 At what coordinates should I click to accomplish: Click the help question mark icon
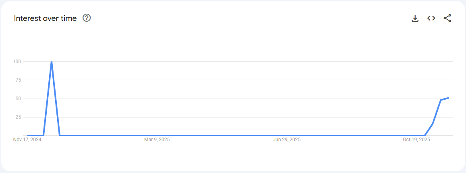87,18
